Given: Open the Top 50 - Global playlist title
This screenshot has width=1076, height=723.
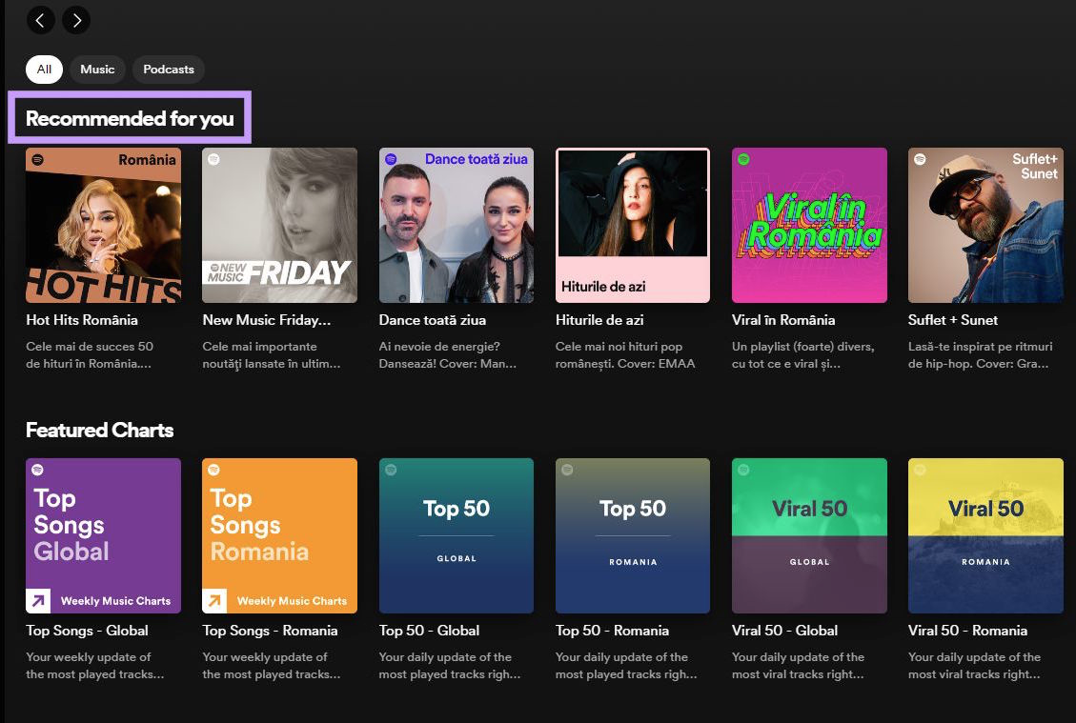Looking at the screenshot, I should tap(429, 630).
